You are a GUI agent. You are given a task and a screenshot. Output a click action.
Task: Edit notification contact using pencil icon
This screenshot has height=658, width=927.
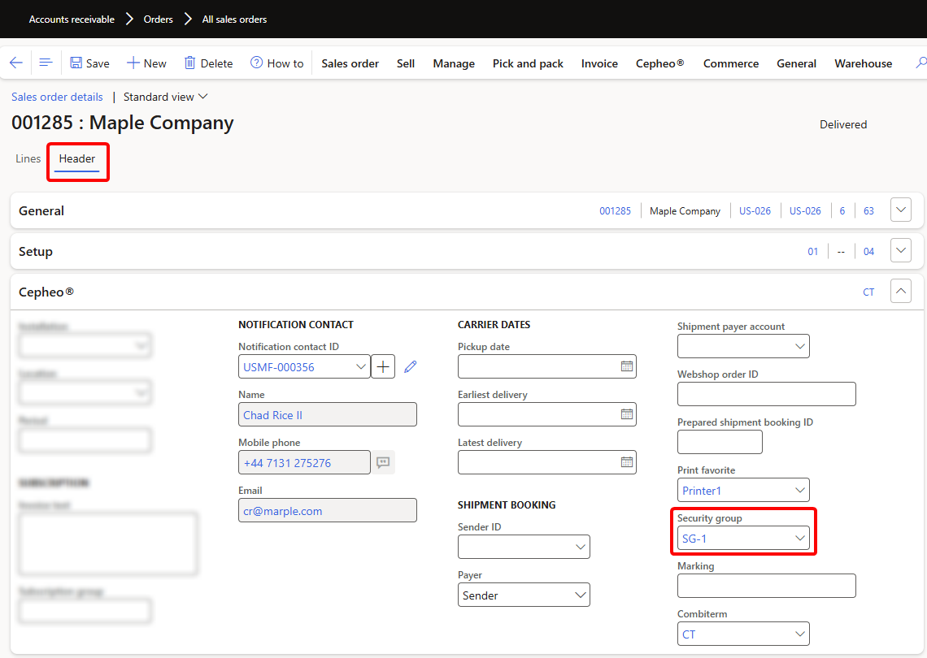coord(410,367)
